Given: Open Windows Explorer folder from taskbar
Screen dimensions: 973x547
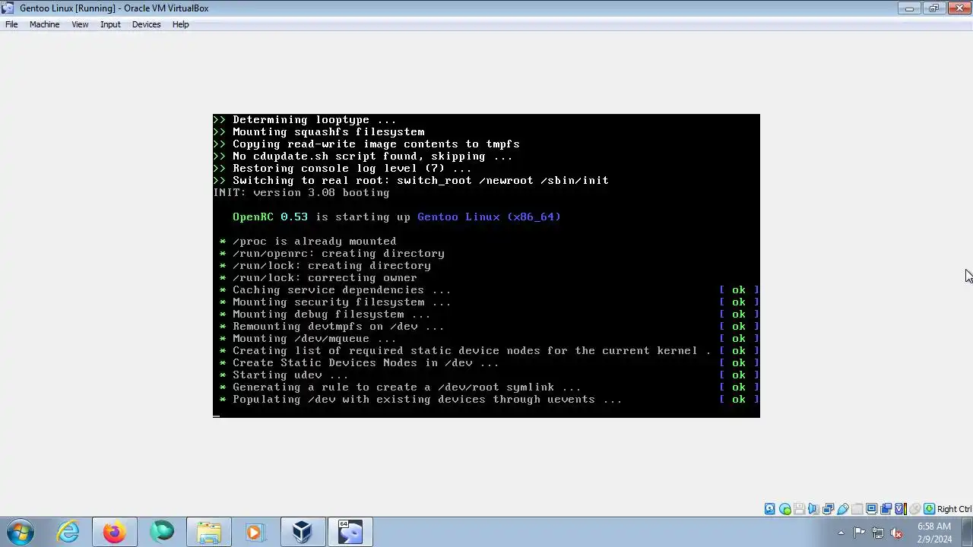Looking at the screenshot, I should 208,532.
